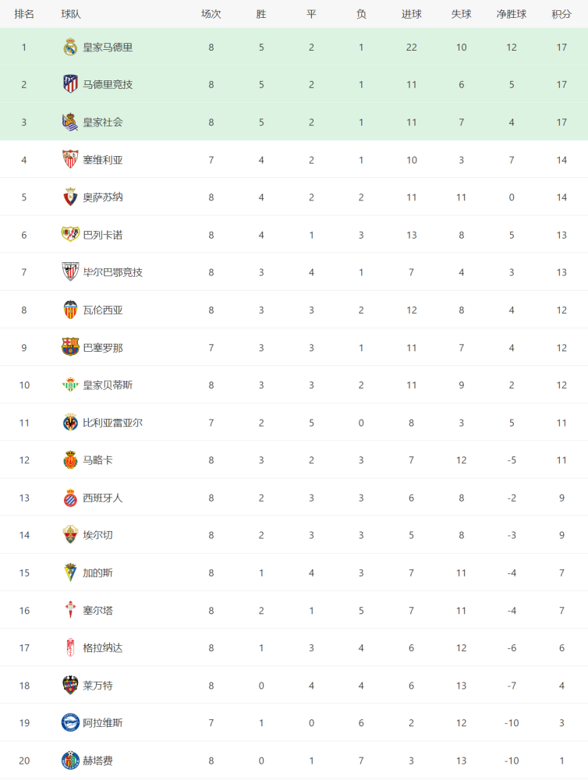Open the Barcelona (巴塞罗那) club badge
588x780 pixels.
tap(70, 348)
